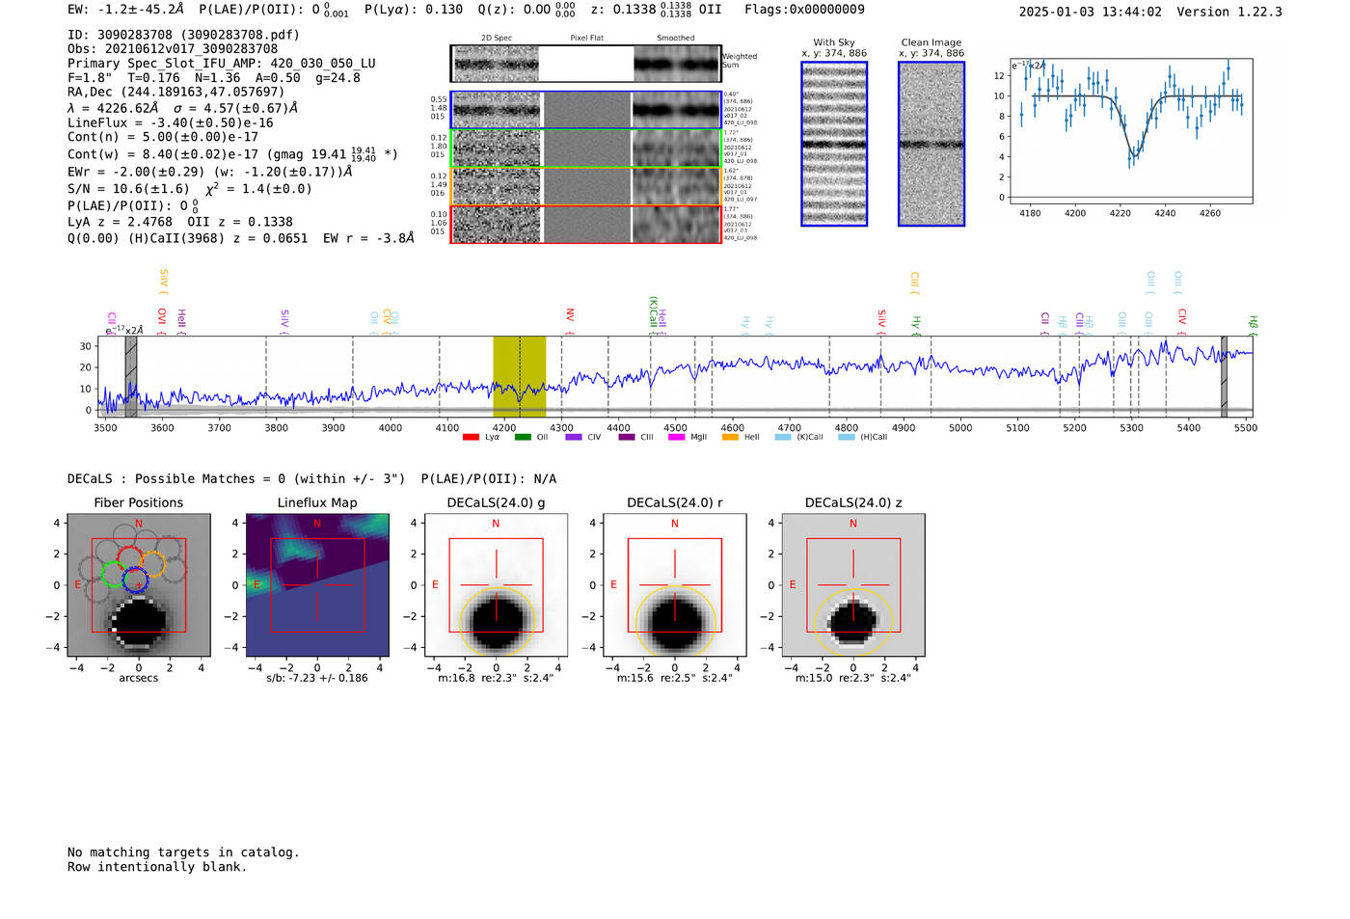
Task: Click the hatched gray band near 3550 Å
Action: [131, 376]
